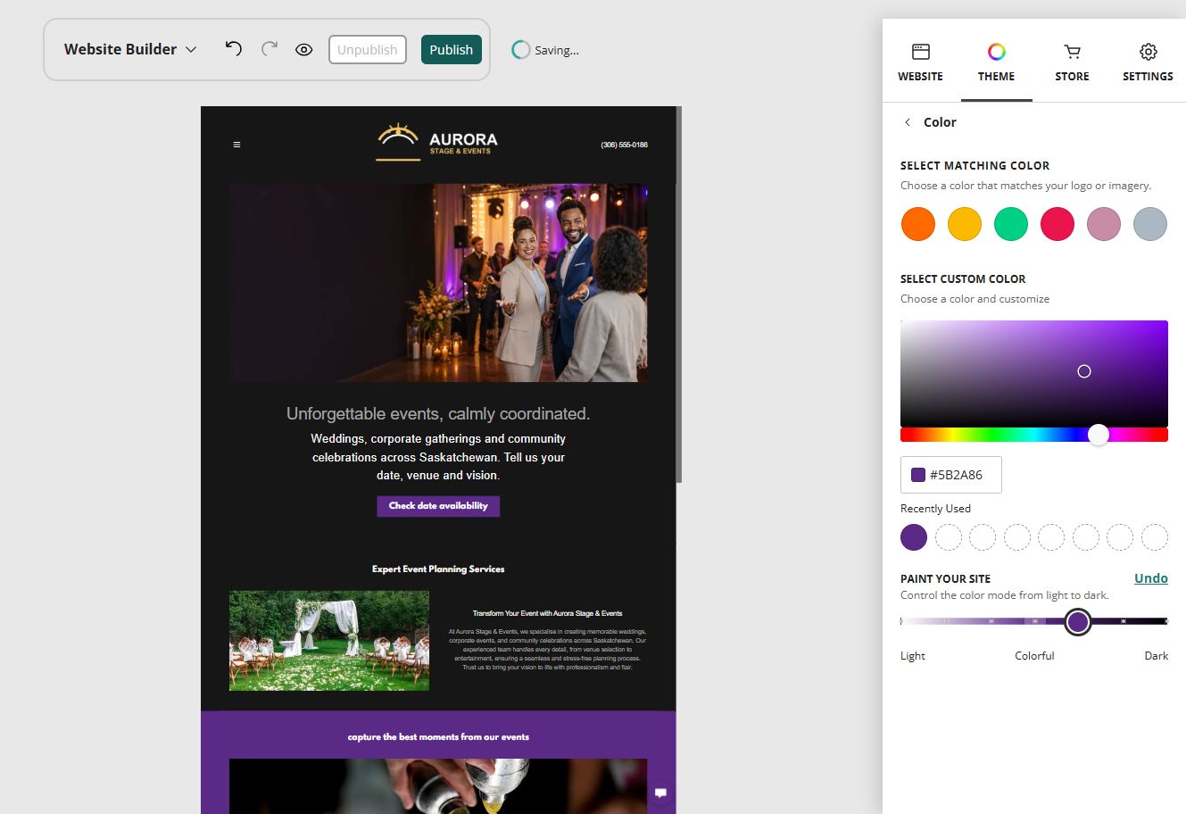
Task: Click the hex color code input field
Action: click(x=951, y=475)
